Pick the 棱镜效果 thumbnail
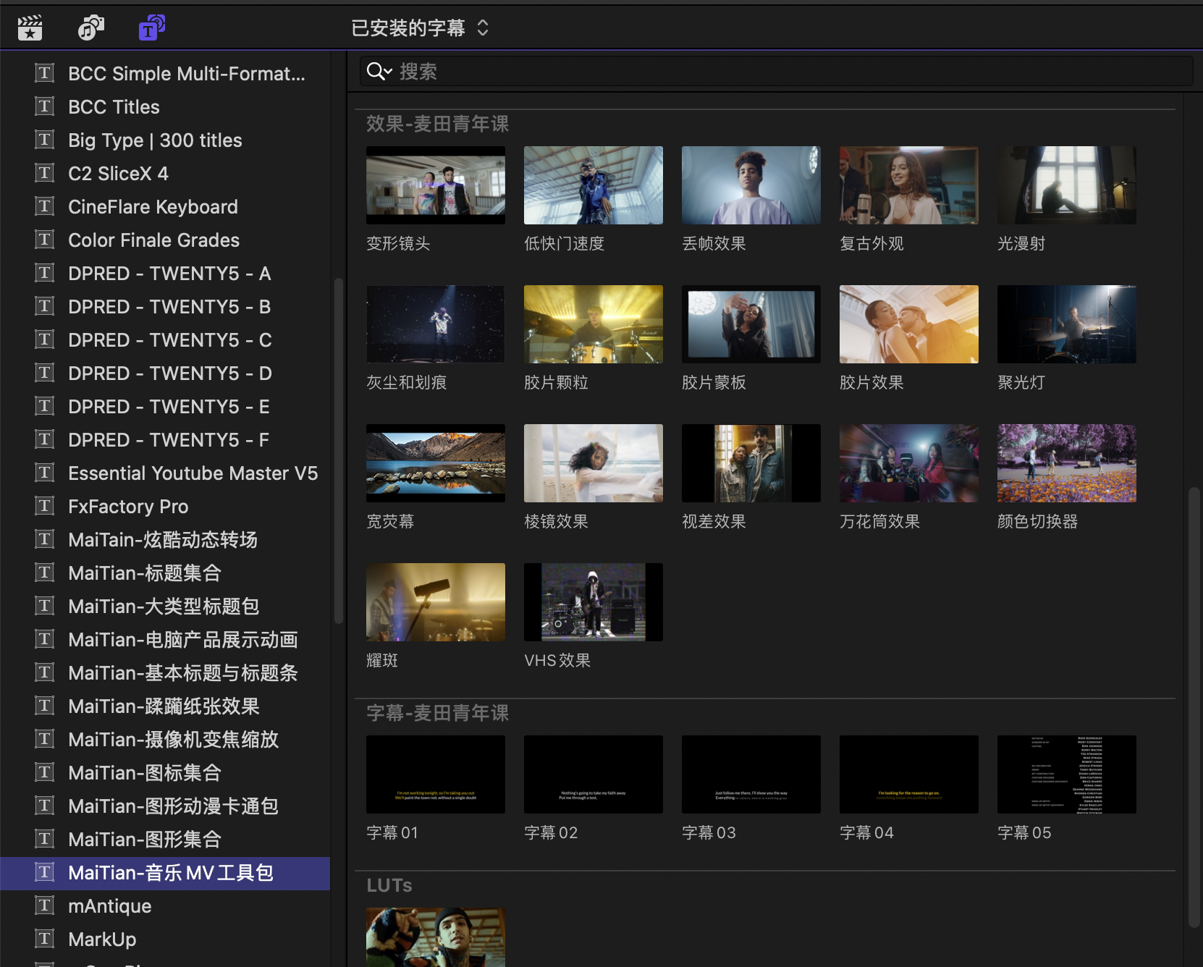The height and width of the screenshot is (967, 1203). [594, 463]
